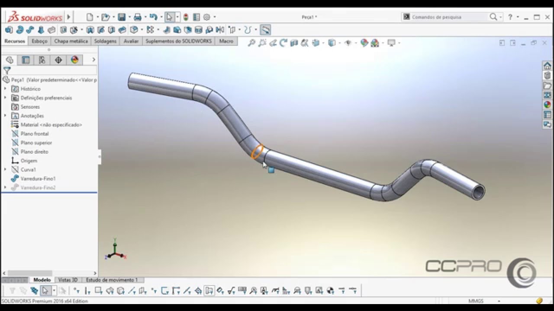The height and width of the screenshot is (311, 554).
Task: Click the Zoom to Fit magnifier icon
Action: pyautogui.click(x=251, y=43)
